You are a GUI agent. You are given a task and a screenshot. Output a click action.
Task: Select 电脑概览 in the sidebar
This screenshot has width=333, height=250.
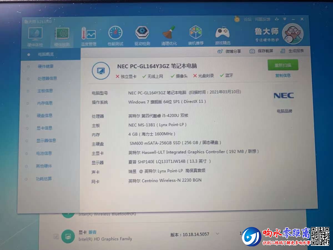pos(46,54)
